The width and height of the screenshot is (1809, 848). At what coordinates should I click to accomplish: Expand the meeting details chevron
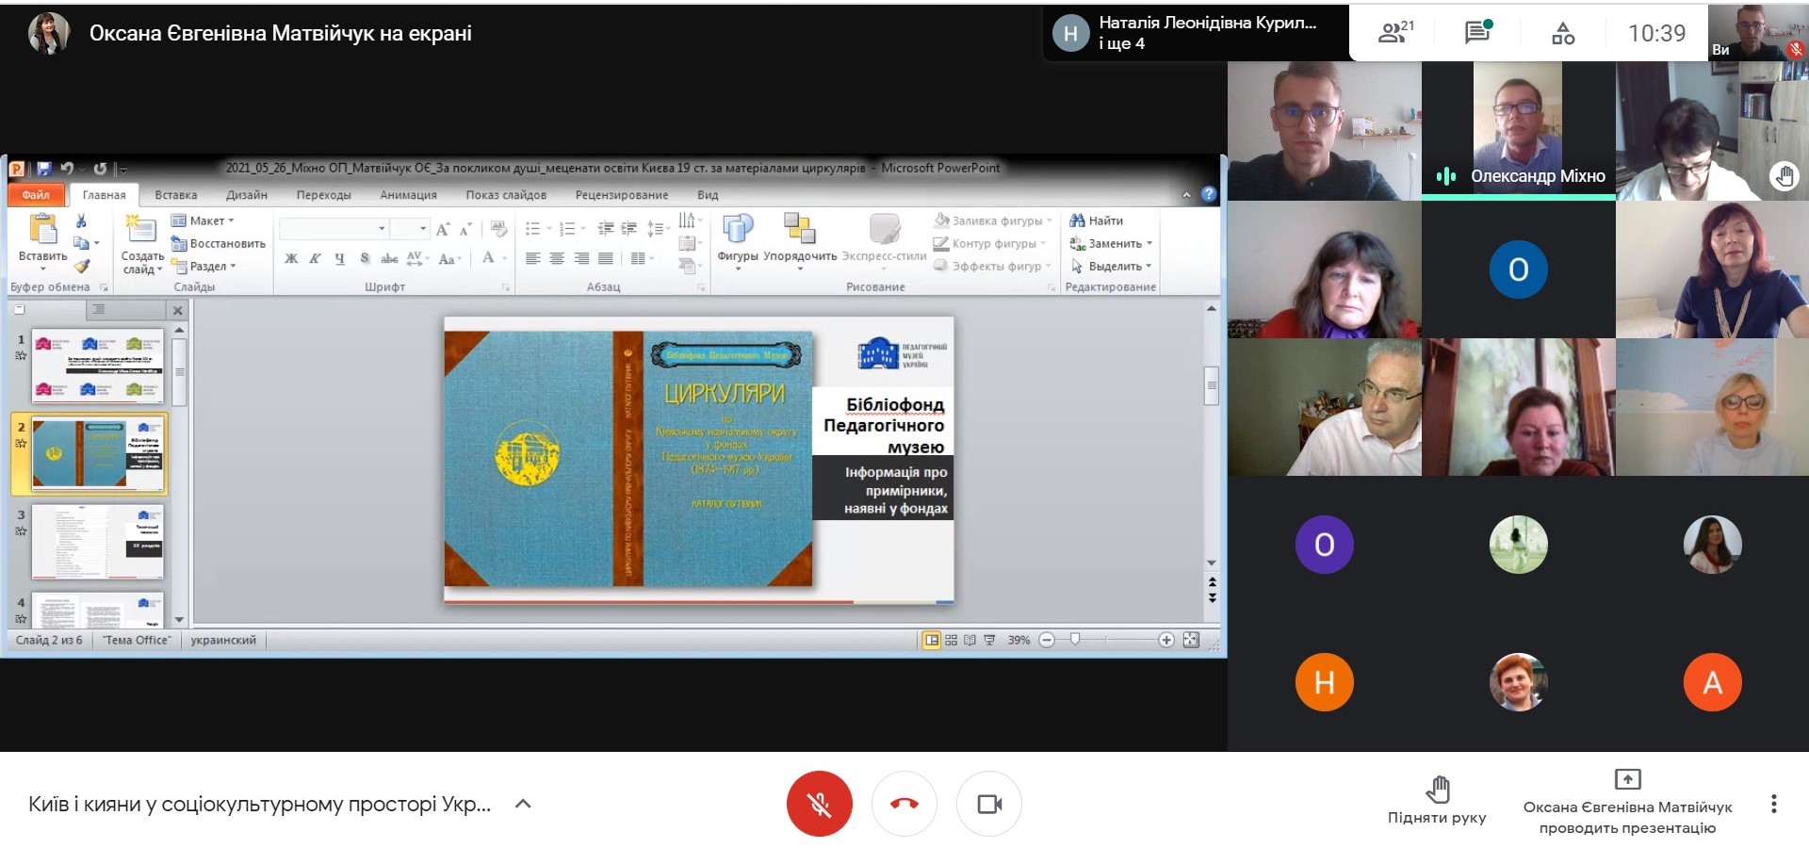coord(523,804)
